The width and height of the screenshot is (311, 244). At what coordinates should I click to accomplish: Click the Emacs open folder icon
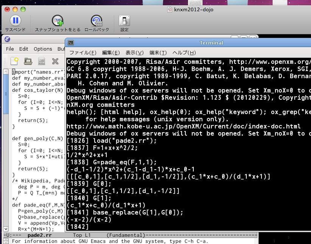pyautogui.click(x=28, y=61)
